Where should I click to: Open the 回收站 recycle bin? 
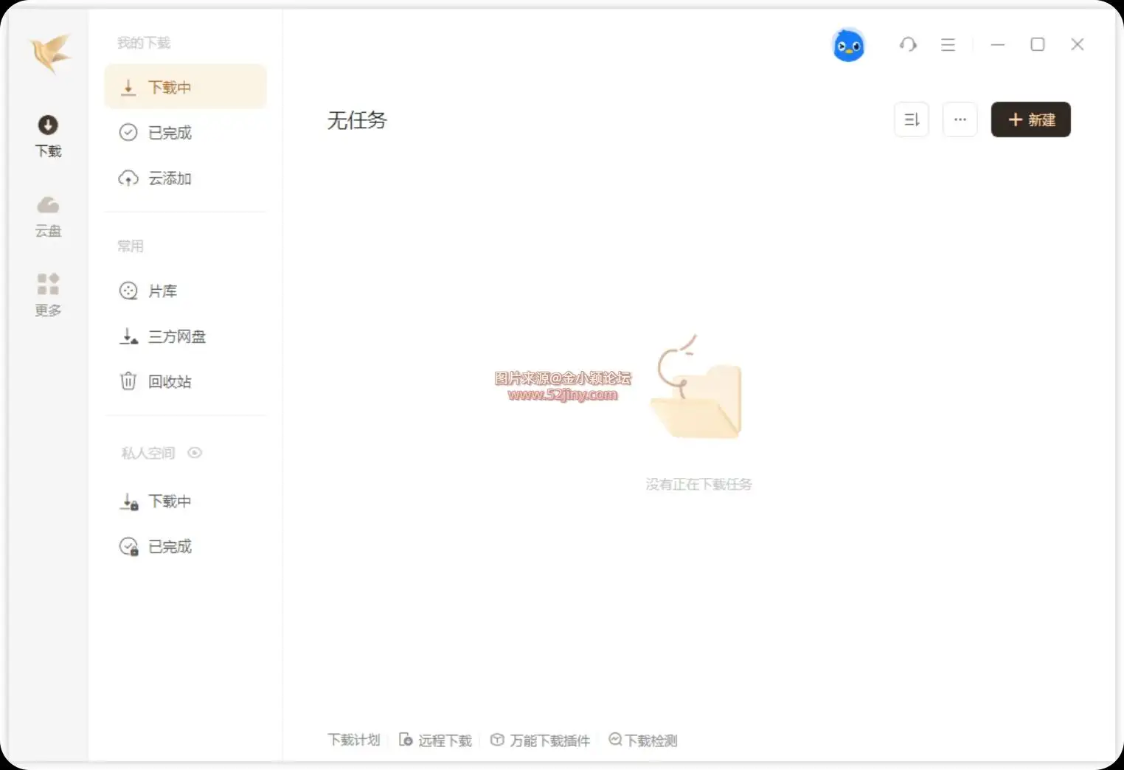tap(170, 382)
